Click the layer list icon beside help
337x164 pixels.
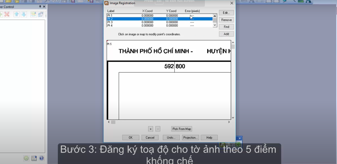pyautogui.click(x=34, y=158)
